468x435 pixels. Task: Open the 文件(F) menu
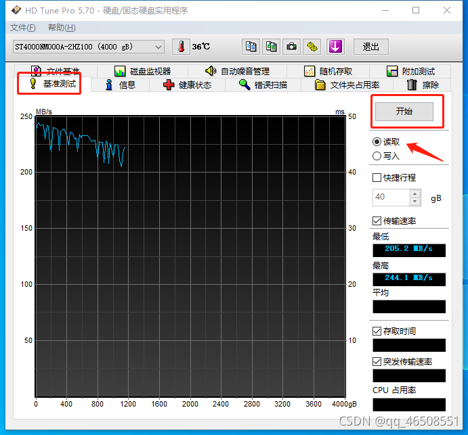pyautogui.click(x=22, y=28)
